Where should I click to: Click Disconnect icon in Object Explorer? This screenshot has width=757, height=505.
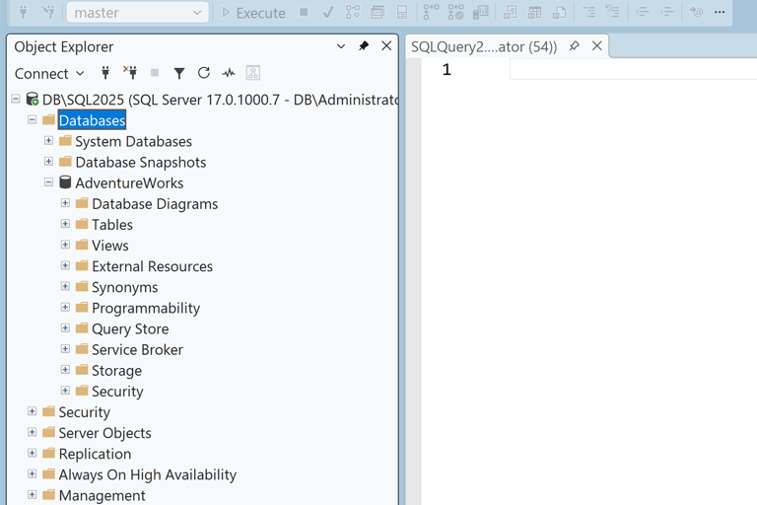coord(130,72)
